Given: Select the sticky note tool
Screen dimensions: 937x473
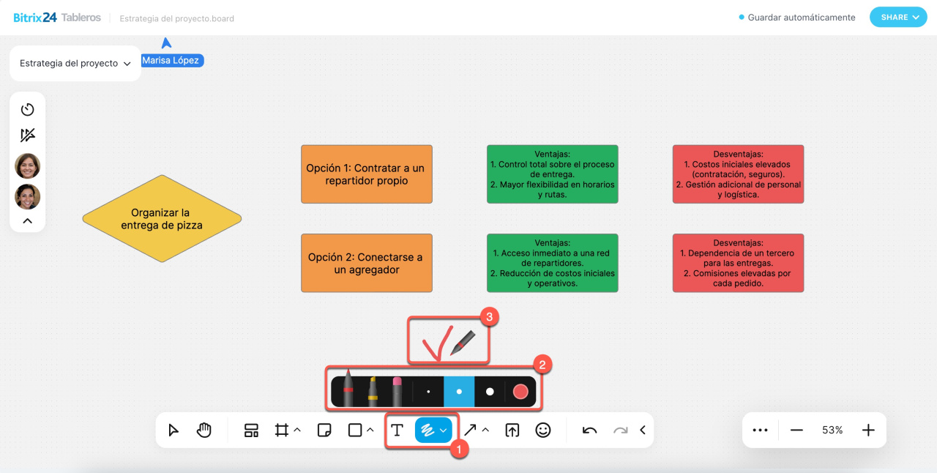Looking at the screenshot, I should [324, 430].
